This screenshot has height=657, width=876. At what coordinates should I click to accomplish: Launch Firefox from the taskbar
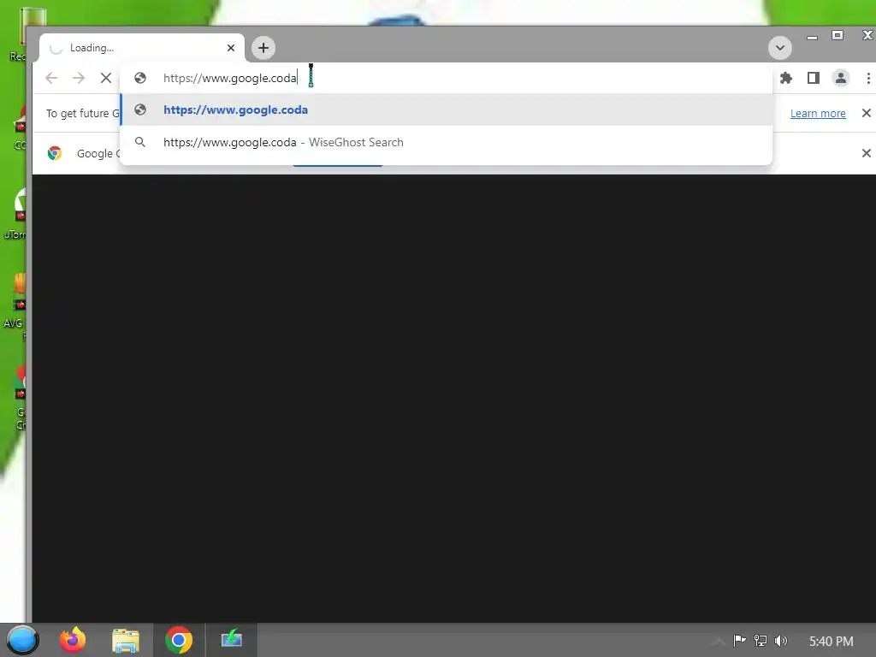(73, 640)
